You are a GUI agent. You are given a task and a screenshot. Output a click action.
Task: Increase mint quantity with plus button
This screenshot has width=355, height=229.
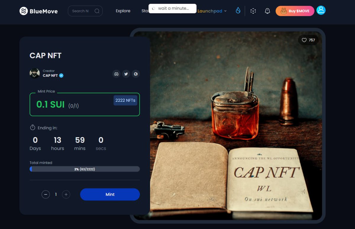pos(66,194)
